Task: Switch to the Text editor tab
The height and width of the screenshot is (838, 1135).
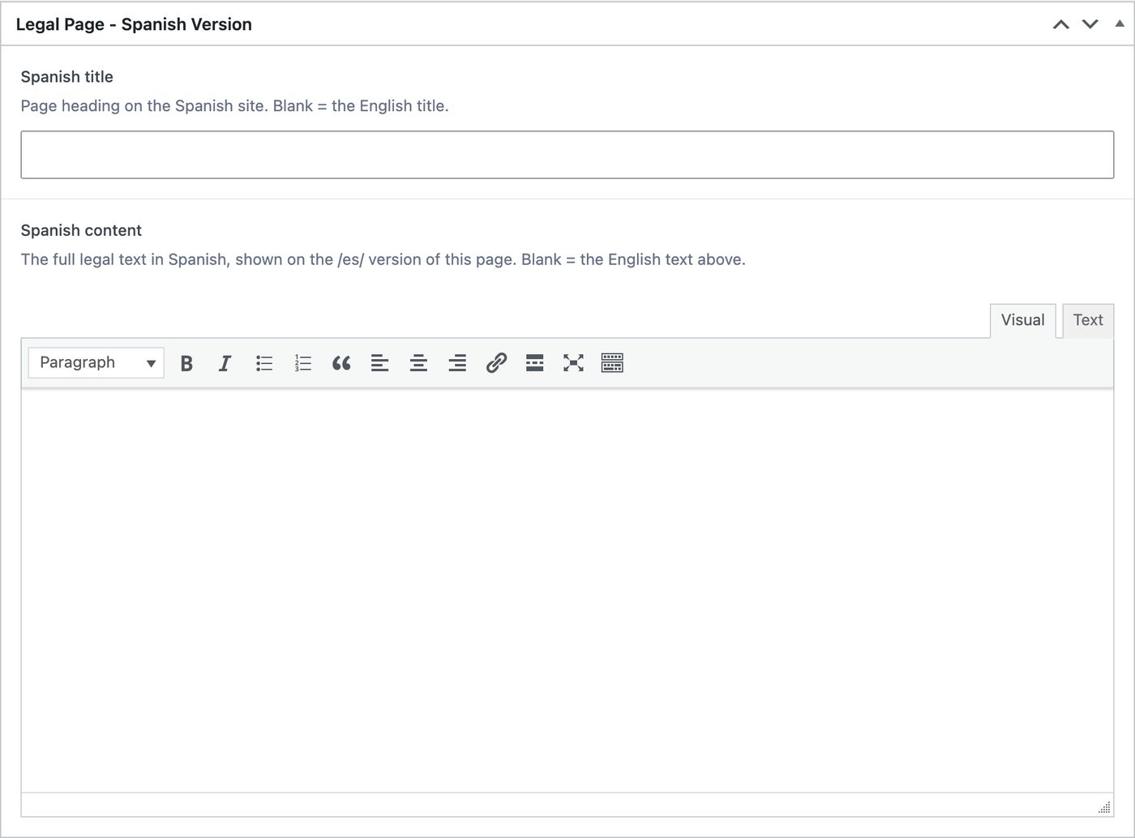Action: tap(1088, 320)
